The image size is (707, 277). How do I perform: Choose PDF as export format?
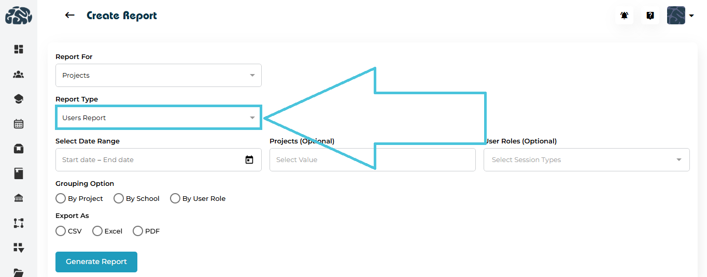pos(138,231)
